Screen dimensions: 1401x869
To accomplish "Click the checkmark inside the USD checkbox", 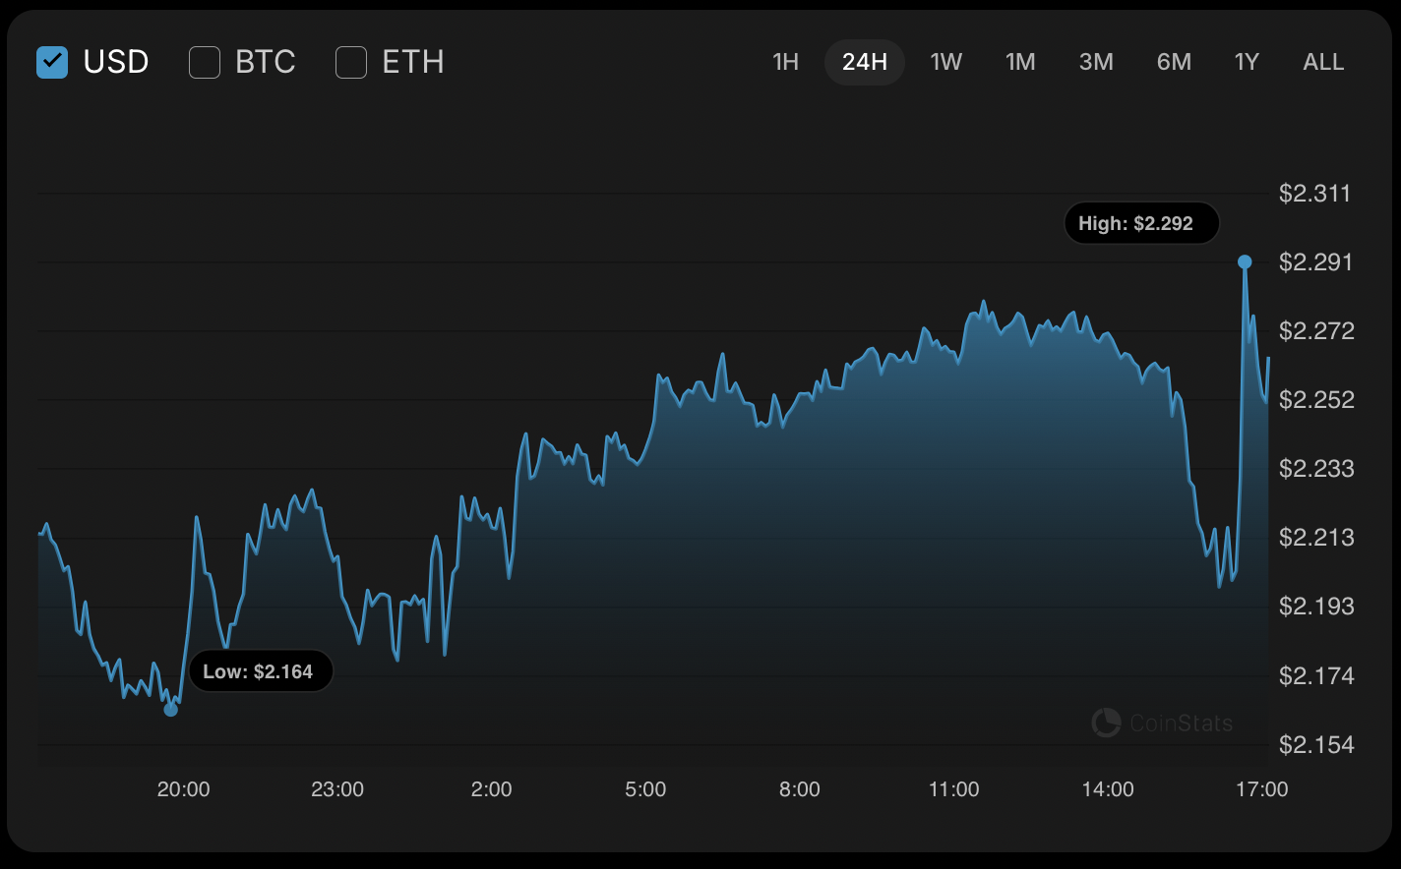I will tap(52, 61).
